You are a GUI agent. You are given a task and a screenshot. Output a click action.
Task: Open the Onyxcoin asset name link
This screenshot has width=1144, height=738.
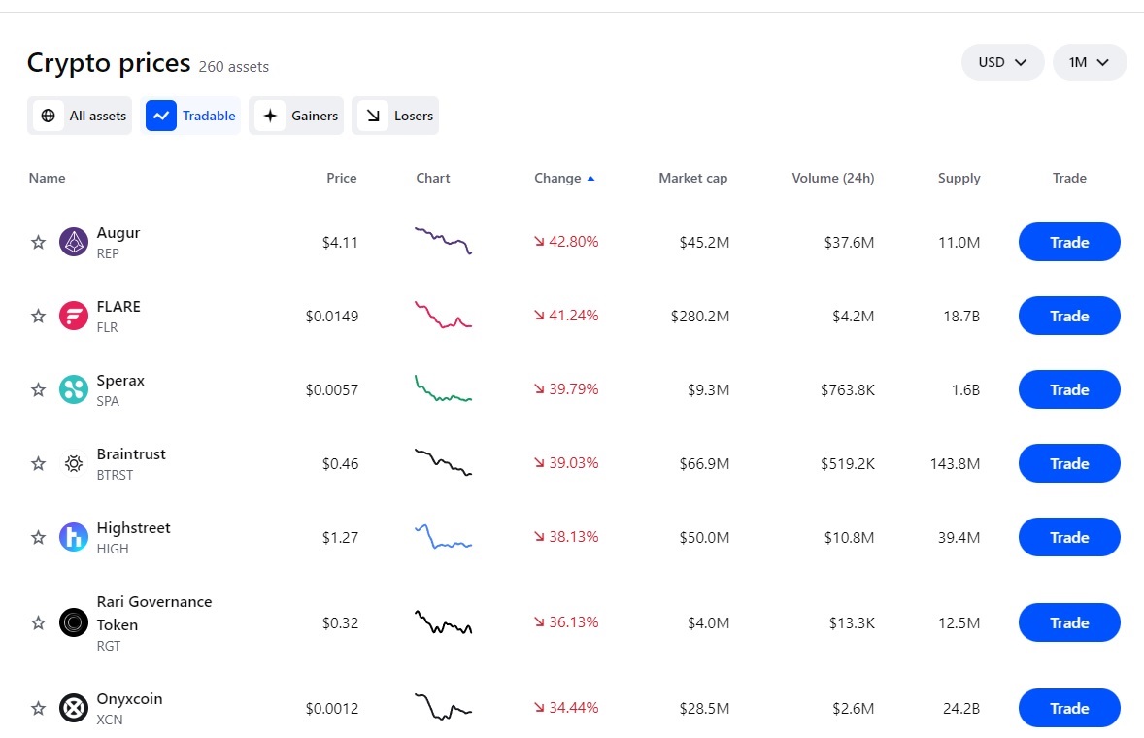pos(129,698)
